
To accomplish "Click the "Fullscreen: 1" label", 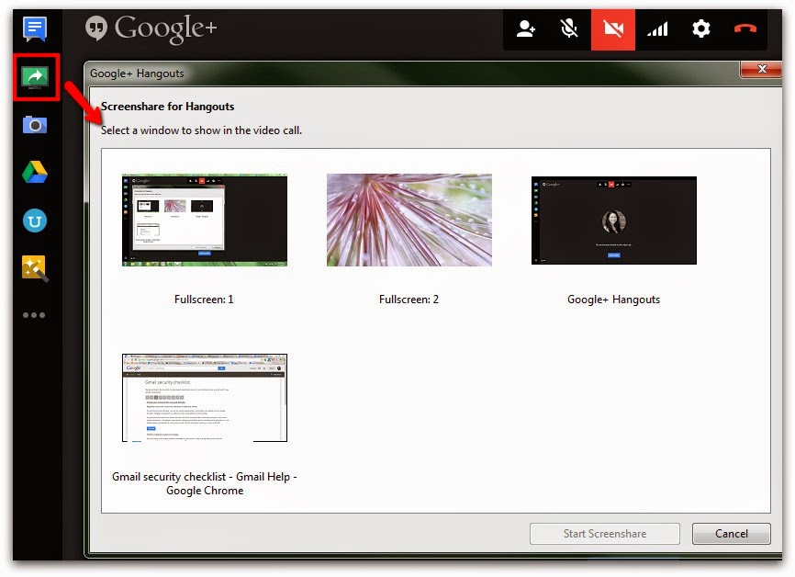I will click(x=204, y=300).
